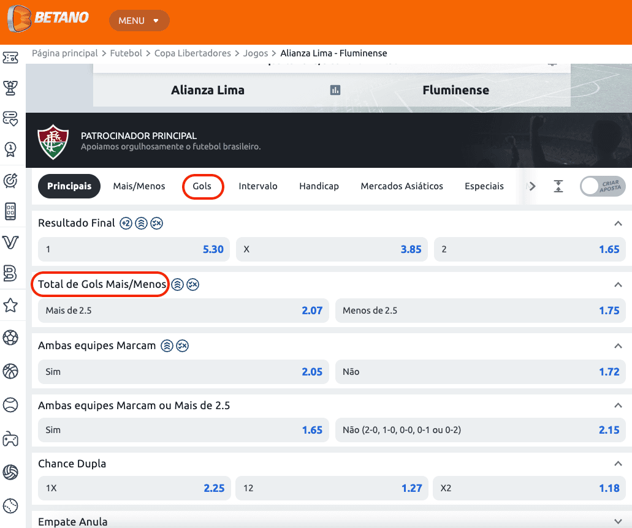Screen dimensions: 632x528
Task: Select the Principais tab
Action: tap(69, 186)
